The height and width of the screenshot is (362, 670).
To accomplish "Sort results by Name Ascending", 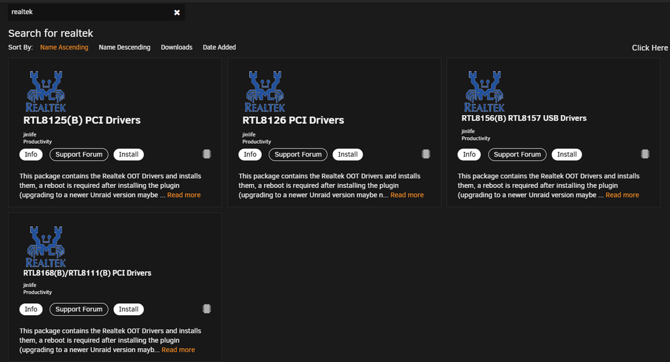I will pyautogui.click(x=64, y=48).
